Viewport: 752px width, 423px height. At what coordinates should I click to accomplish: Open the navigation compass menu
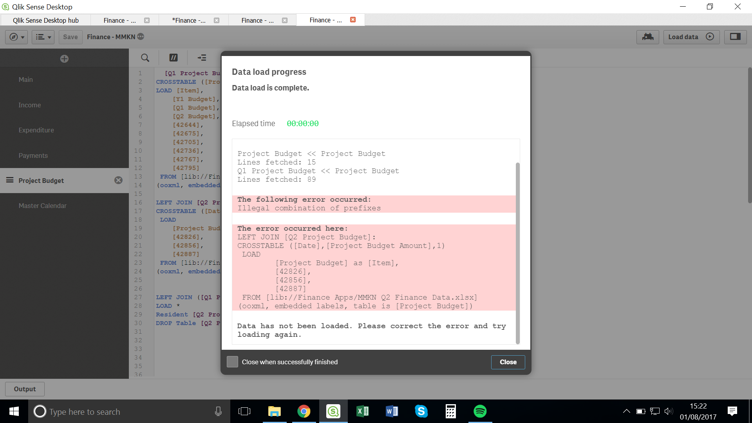click(16, 37)
